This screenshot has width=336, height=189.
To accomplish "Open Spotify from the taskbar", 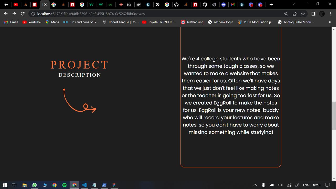I will pyautogui.click(x=64, y=185).
